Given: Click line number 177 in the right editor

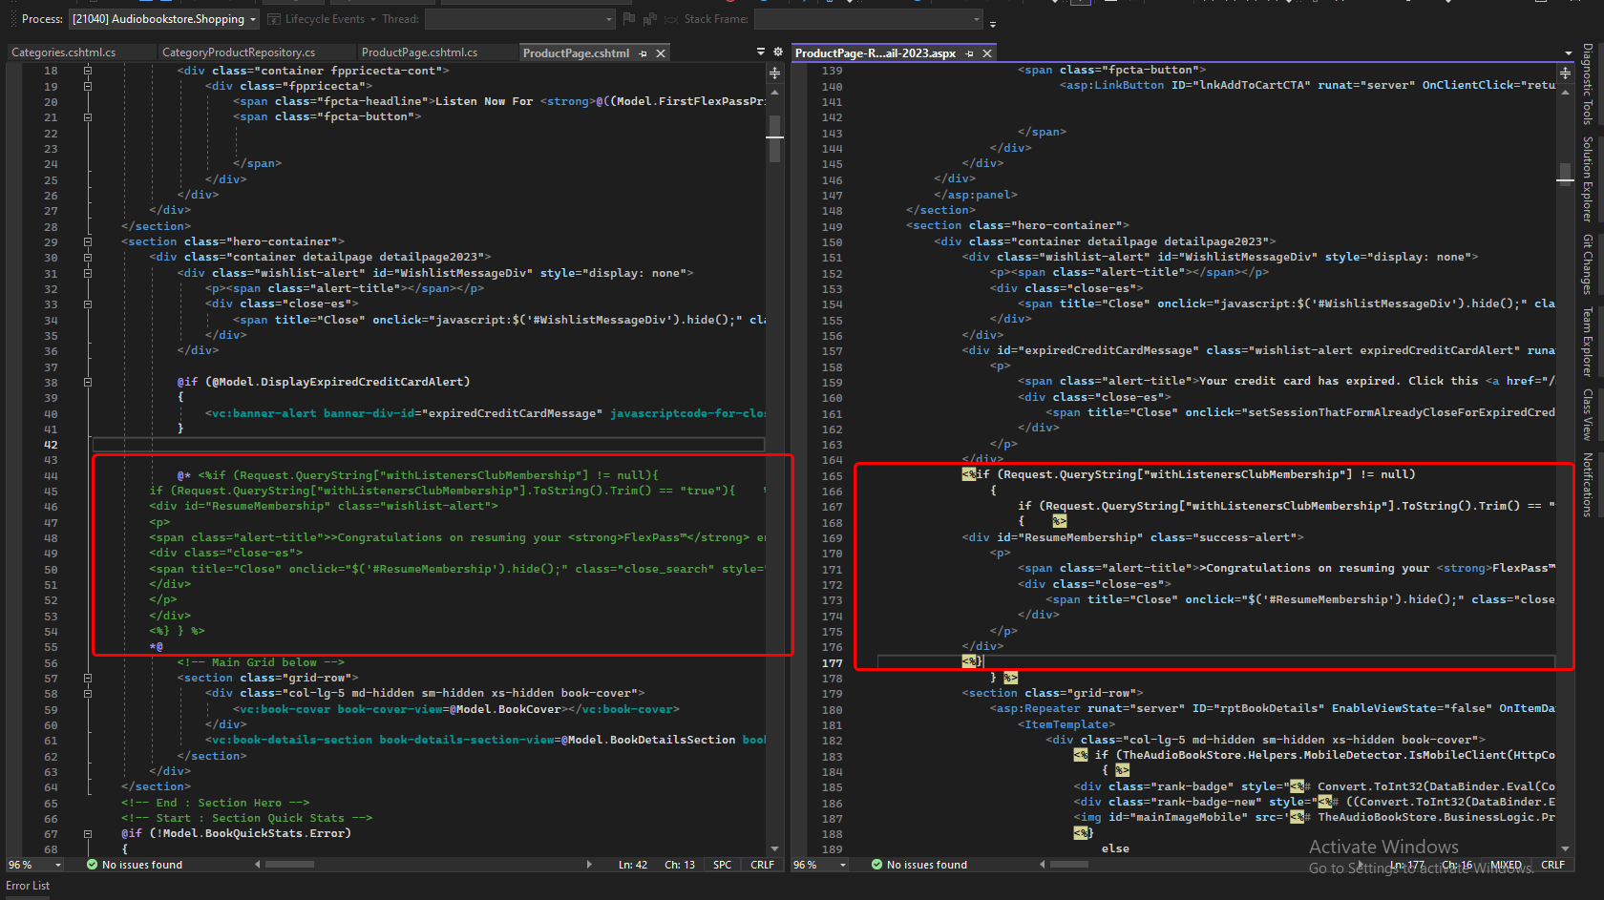Looking at the screenshot, I should 833,663.
